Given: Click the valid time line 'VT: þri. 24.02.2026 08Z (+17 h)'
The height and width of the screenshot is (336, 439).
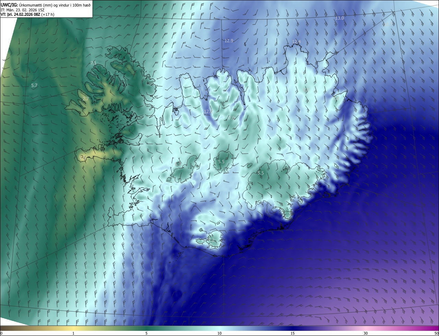Looking at the screenshot, I should tap(27, 14).
